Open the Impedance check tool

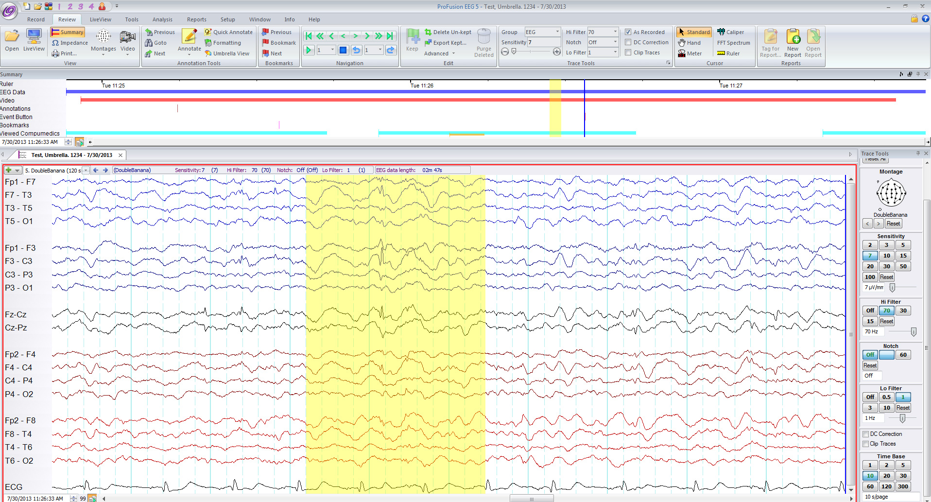69,43
